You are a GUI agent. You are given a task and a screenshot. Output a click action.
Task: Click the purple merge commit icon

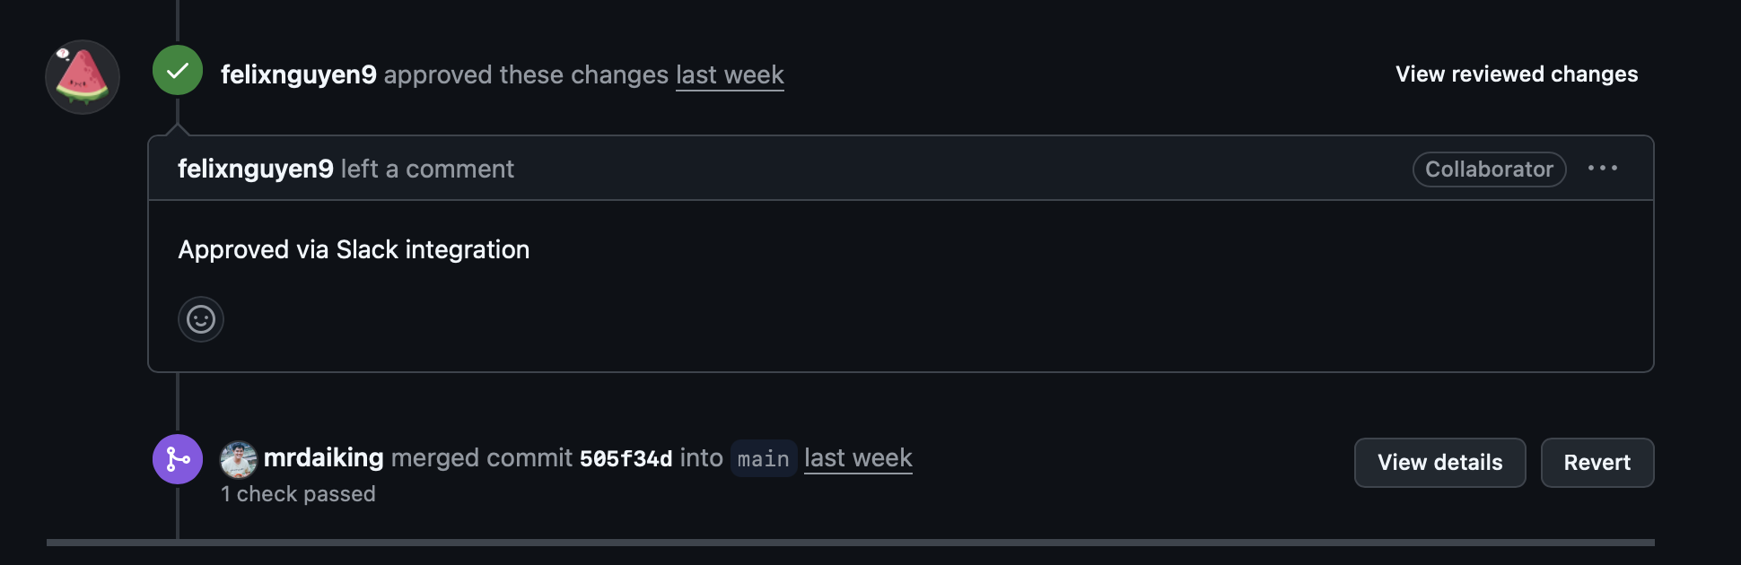(178, 458)
